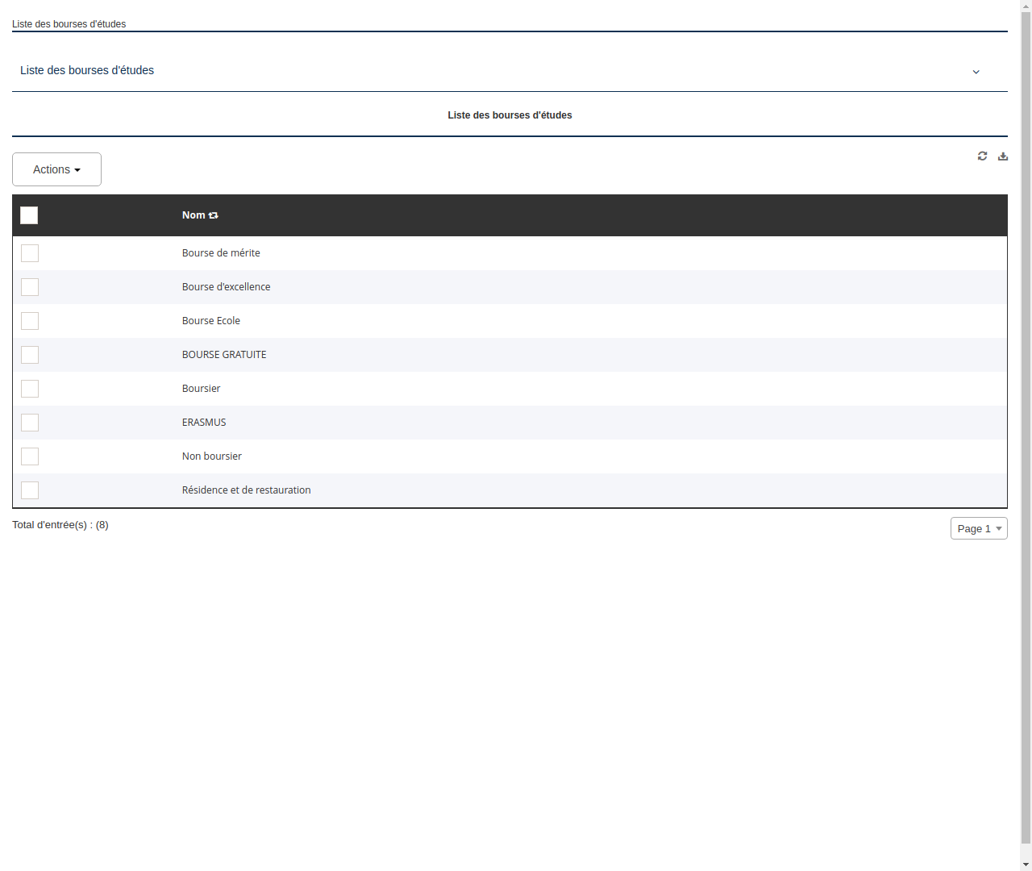Check the checkbox for Non boursier
The width and height of the screenshot is (1032, 871).
pos(30,456)
